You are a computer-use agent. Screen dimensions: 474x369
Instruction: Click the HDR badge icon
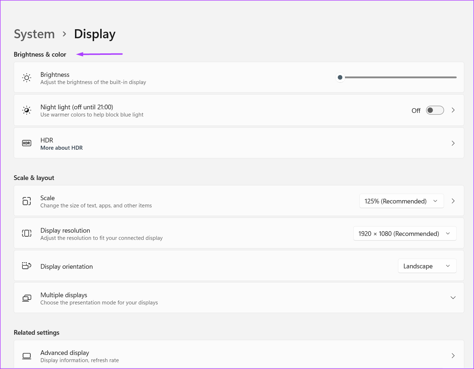tap(27, 143)
